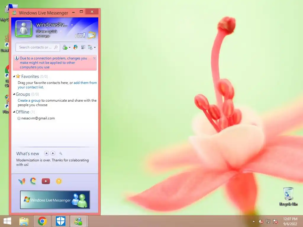The image size is (303, 227).
Task: Open the Windows Start button
Action: 7,221
